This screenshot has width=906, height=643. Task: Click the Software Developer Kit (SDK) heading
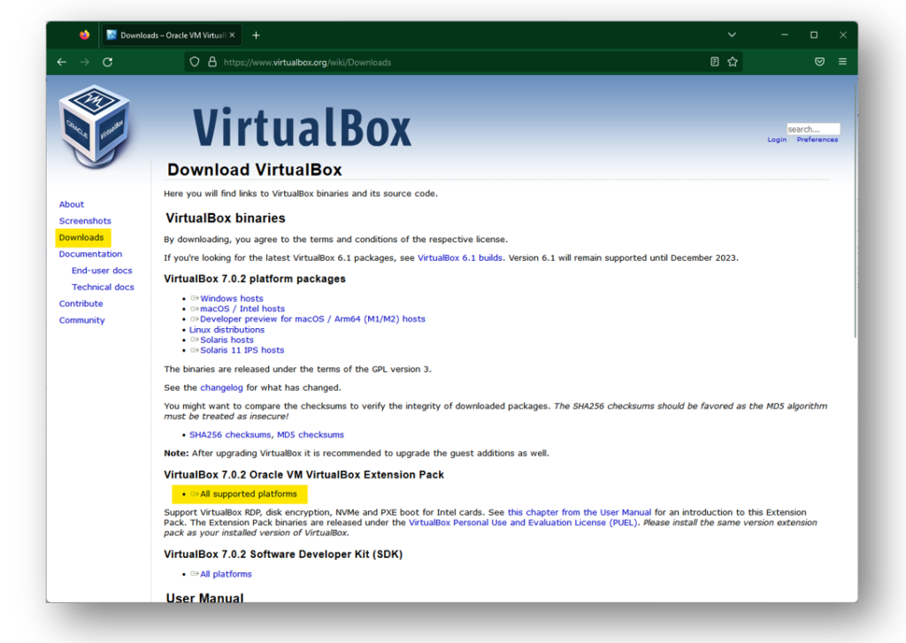coord(283,555)
